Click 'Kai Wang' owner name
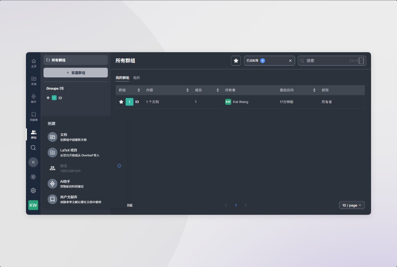The width and height of the screenshot is (397, 267). (240, 102)
